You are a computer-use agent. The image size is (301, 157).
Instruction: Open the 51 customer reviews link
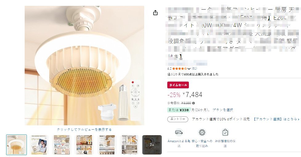tap(194, 68)
